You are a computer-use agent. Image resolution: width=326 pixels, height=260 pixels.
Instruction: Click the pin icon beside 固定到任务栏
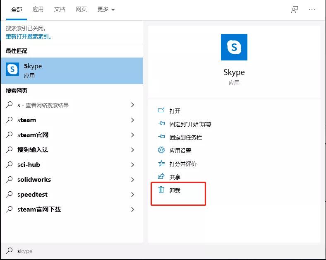(x=161, y=137)
